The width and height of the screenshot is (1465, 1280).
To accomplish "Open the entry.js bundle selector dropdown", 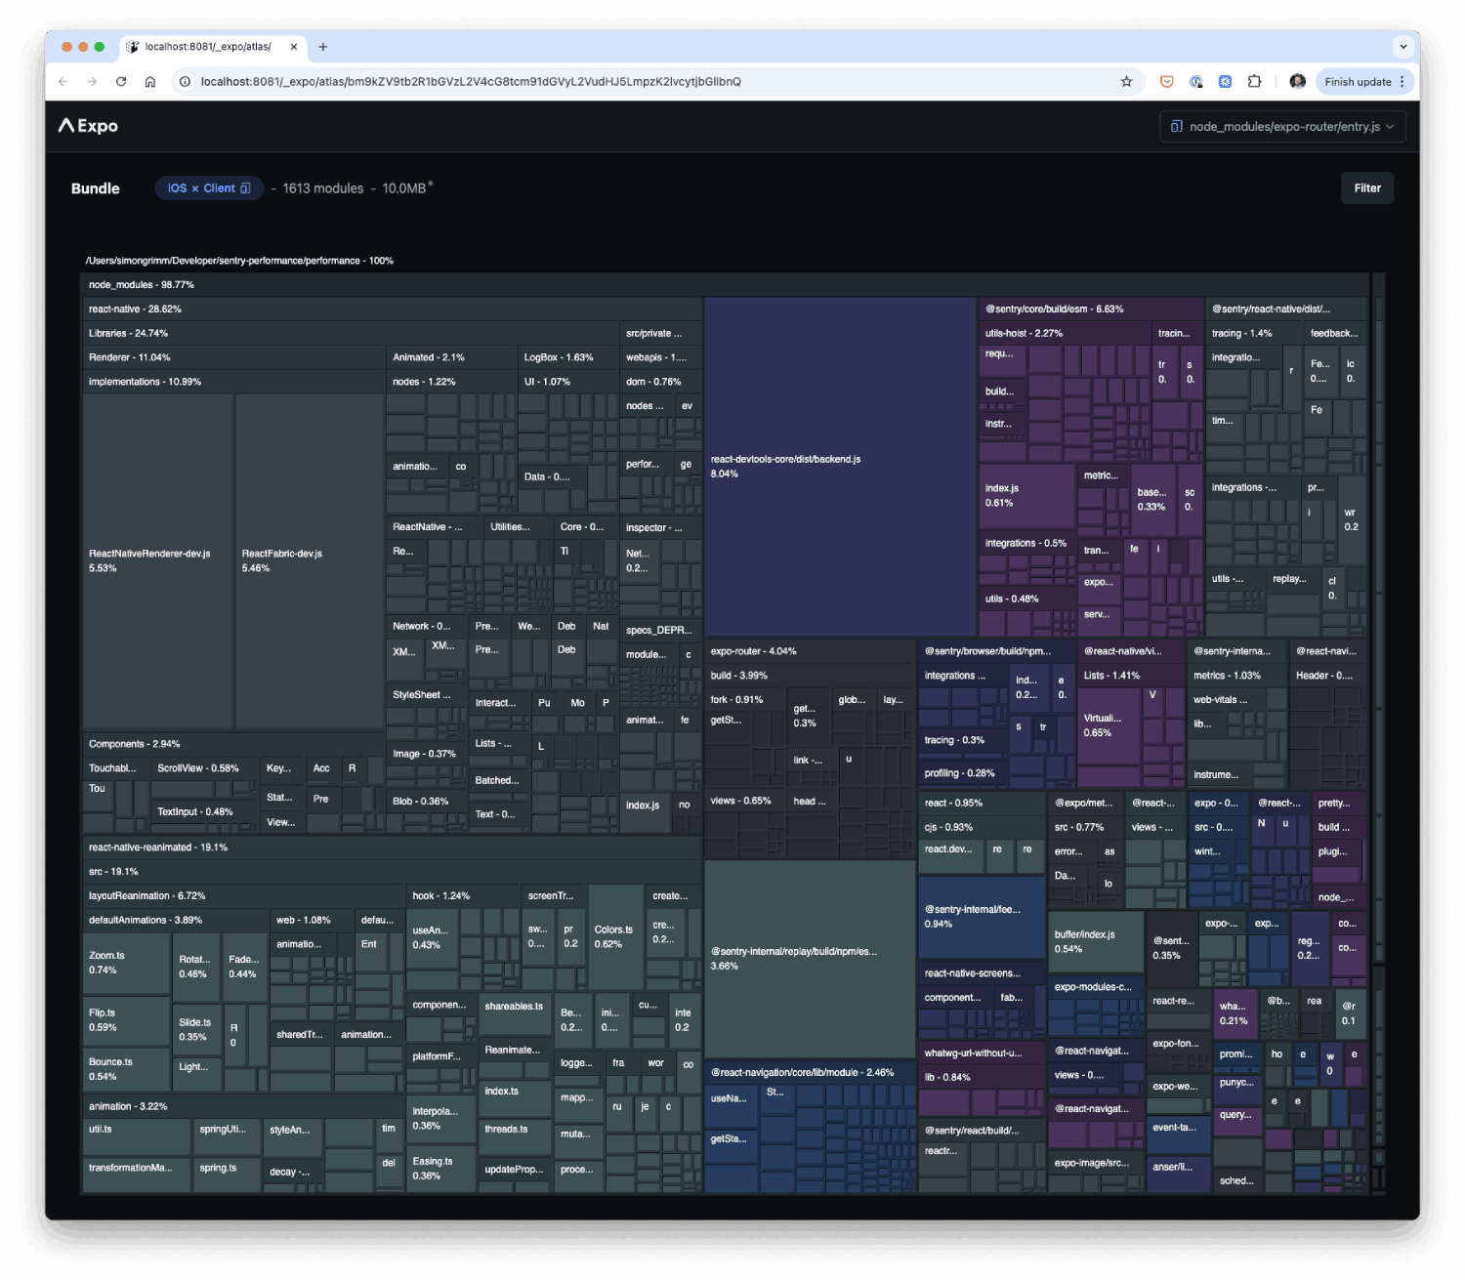I will pos(1283,127).
